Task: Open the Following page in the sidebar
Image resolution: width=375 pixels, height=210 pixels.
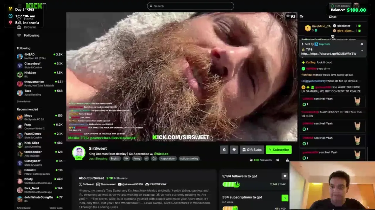Action: (31, 35)
